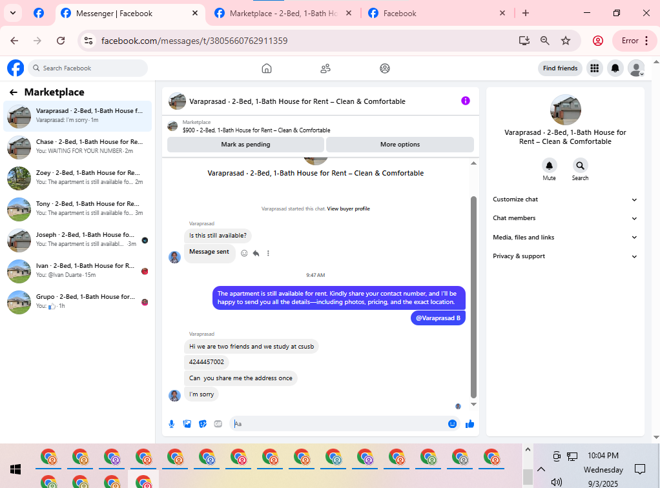Click the More options button
660x488 pixels.
coord(400,145)
